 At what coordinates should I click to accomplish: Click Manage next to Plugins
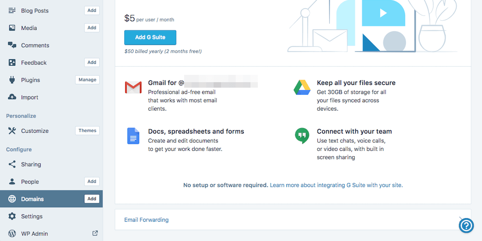pos(87,80)
